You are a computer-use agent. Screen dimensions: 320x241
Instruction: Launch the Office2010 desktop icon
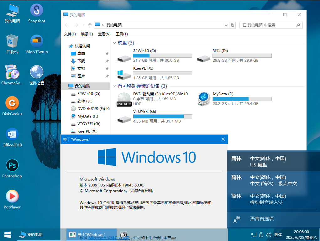[x=12, y=137]
